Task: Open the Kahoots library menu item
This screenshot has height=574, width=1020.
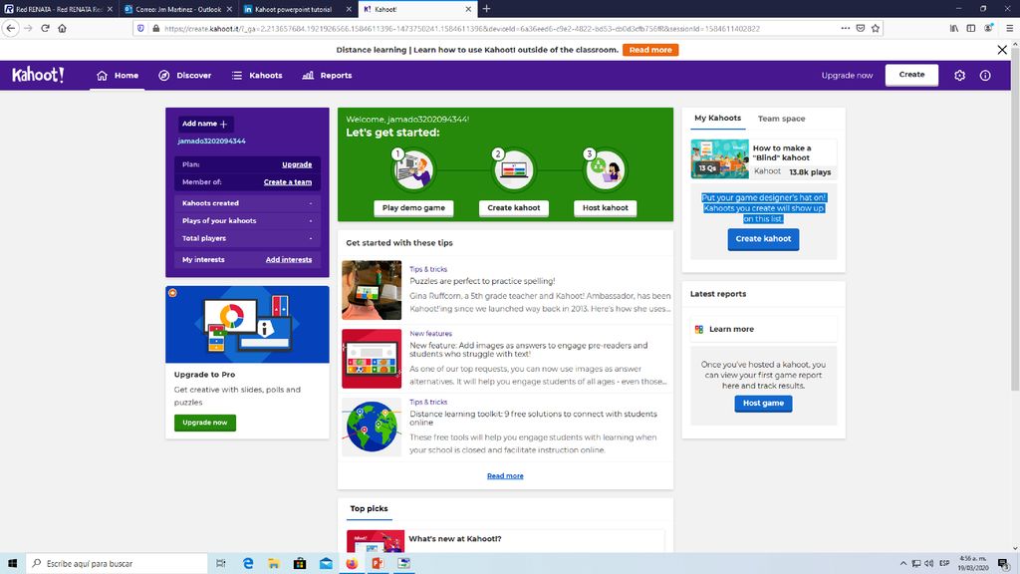Action: click(x=257, y=76)
